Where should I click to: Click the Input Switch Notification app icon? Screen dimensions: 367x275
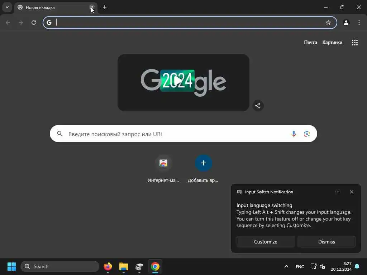[239, 192]
